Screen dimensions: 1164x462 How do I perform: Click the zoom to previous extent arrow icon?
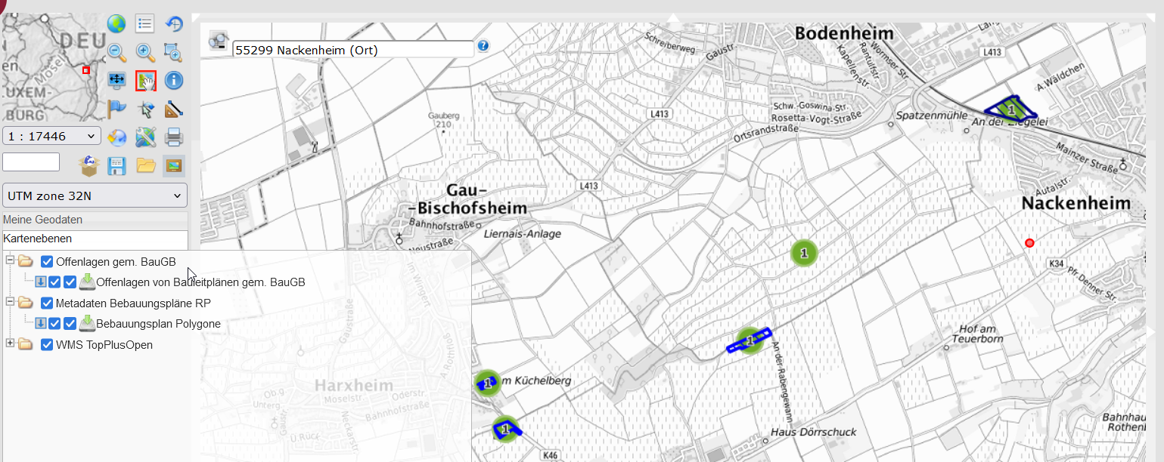(174, 23)
